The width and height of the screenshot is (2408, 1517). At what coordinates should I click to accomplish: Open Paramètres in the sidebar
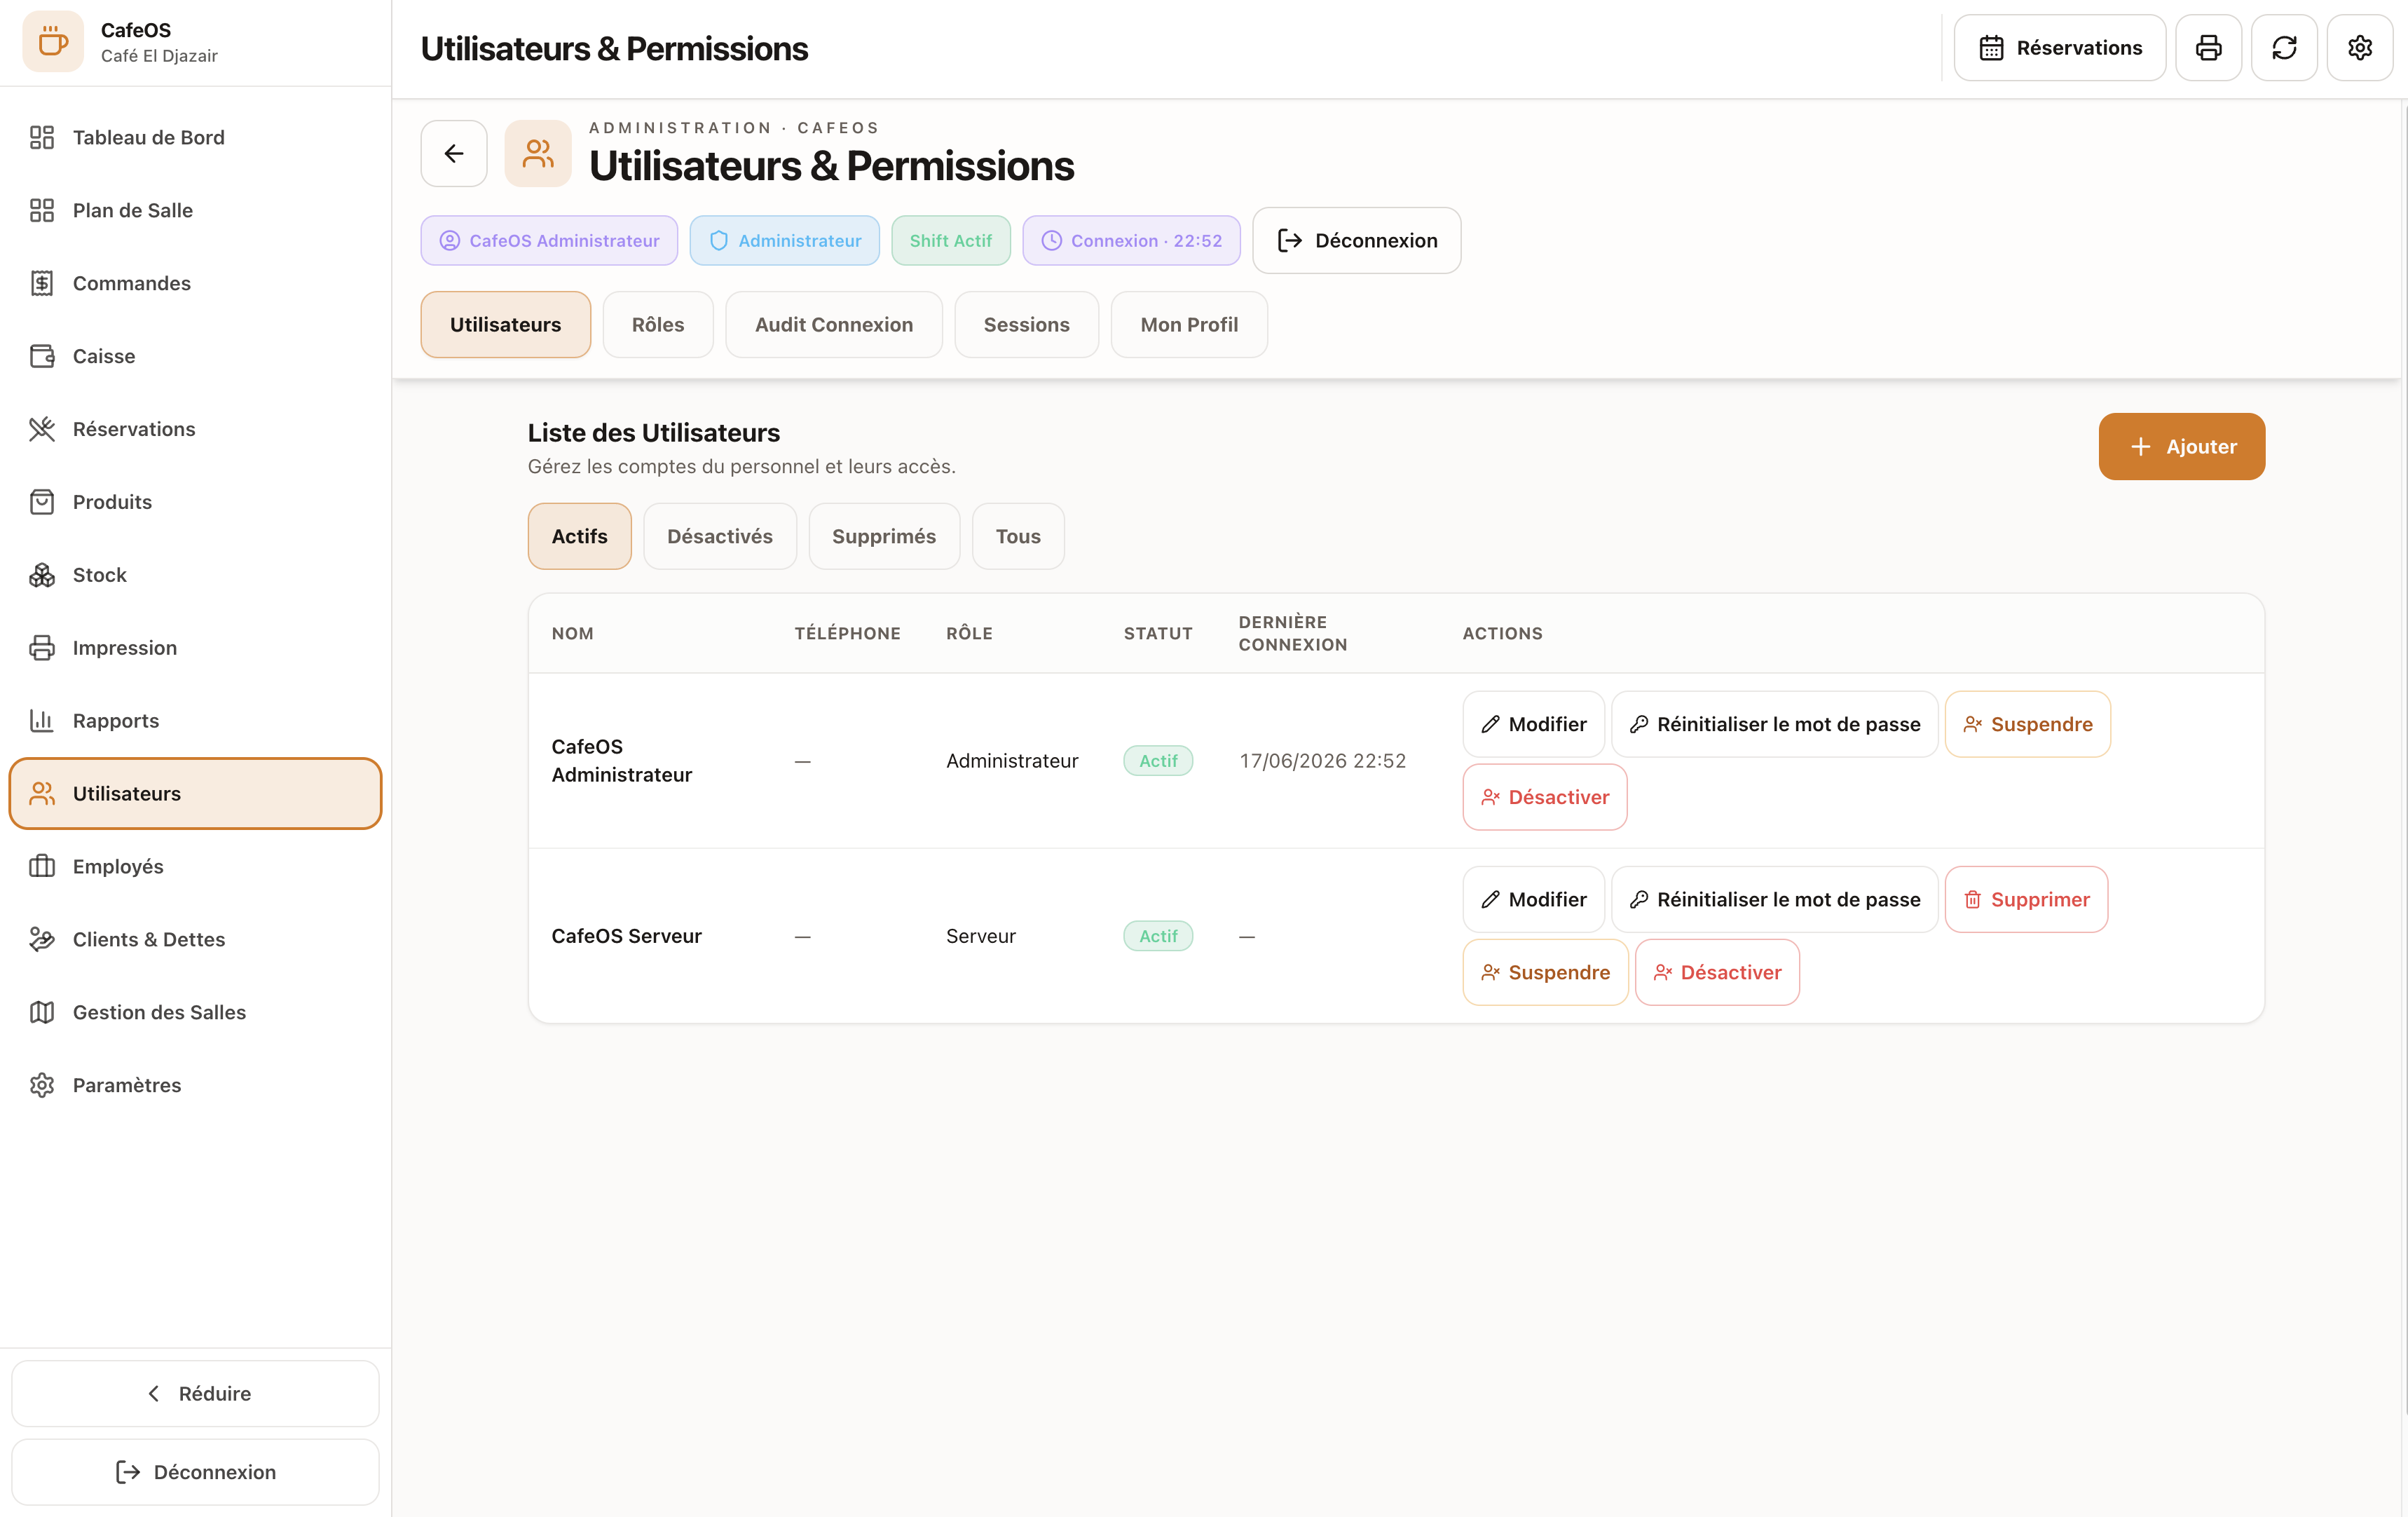[x=196, y=1086]
